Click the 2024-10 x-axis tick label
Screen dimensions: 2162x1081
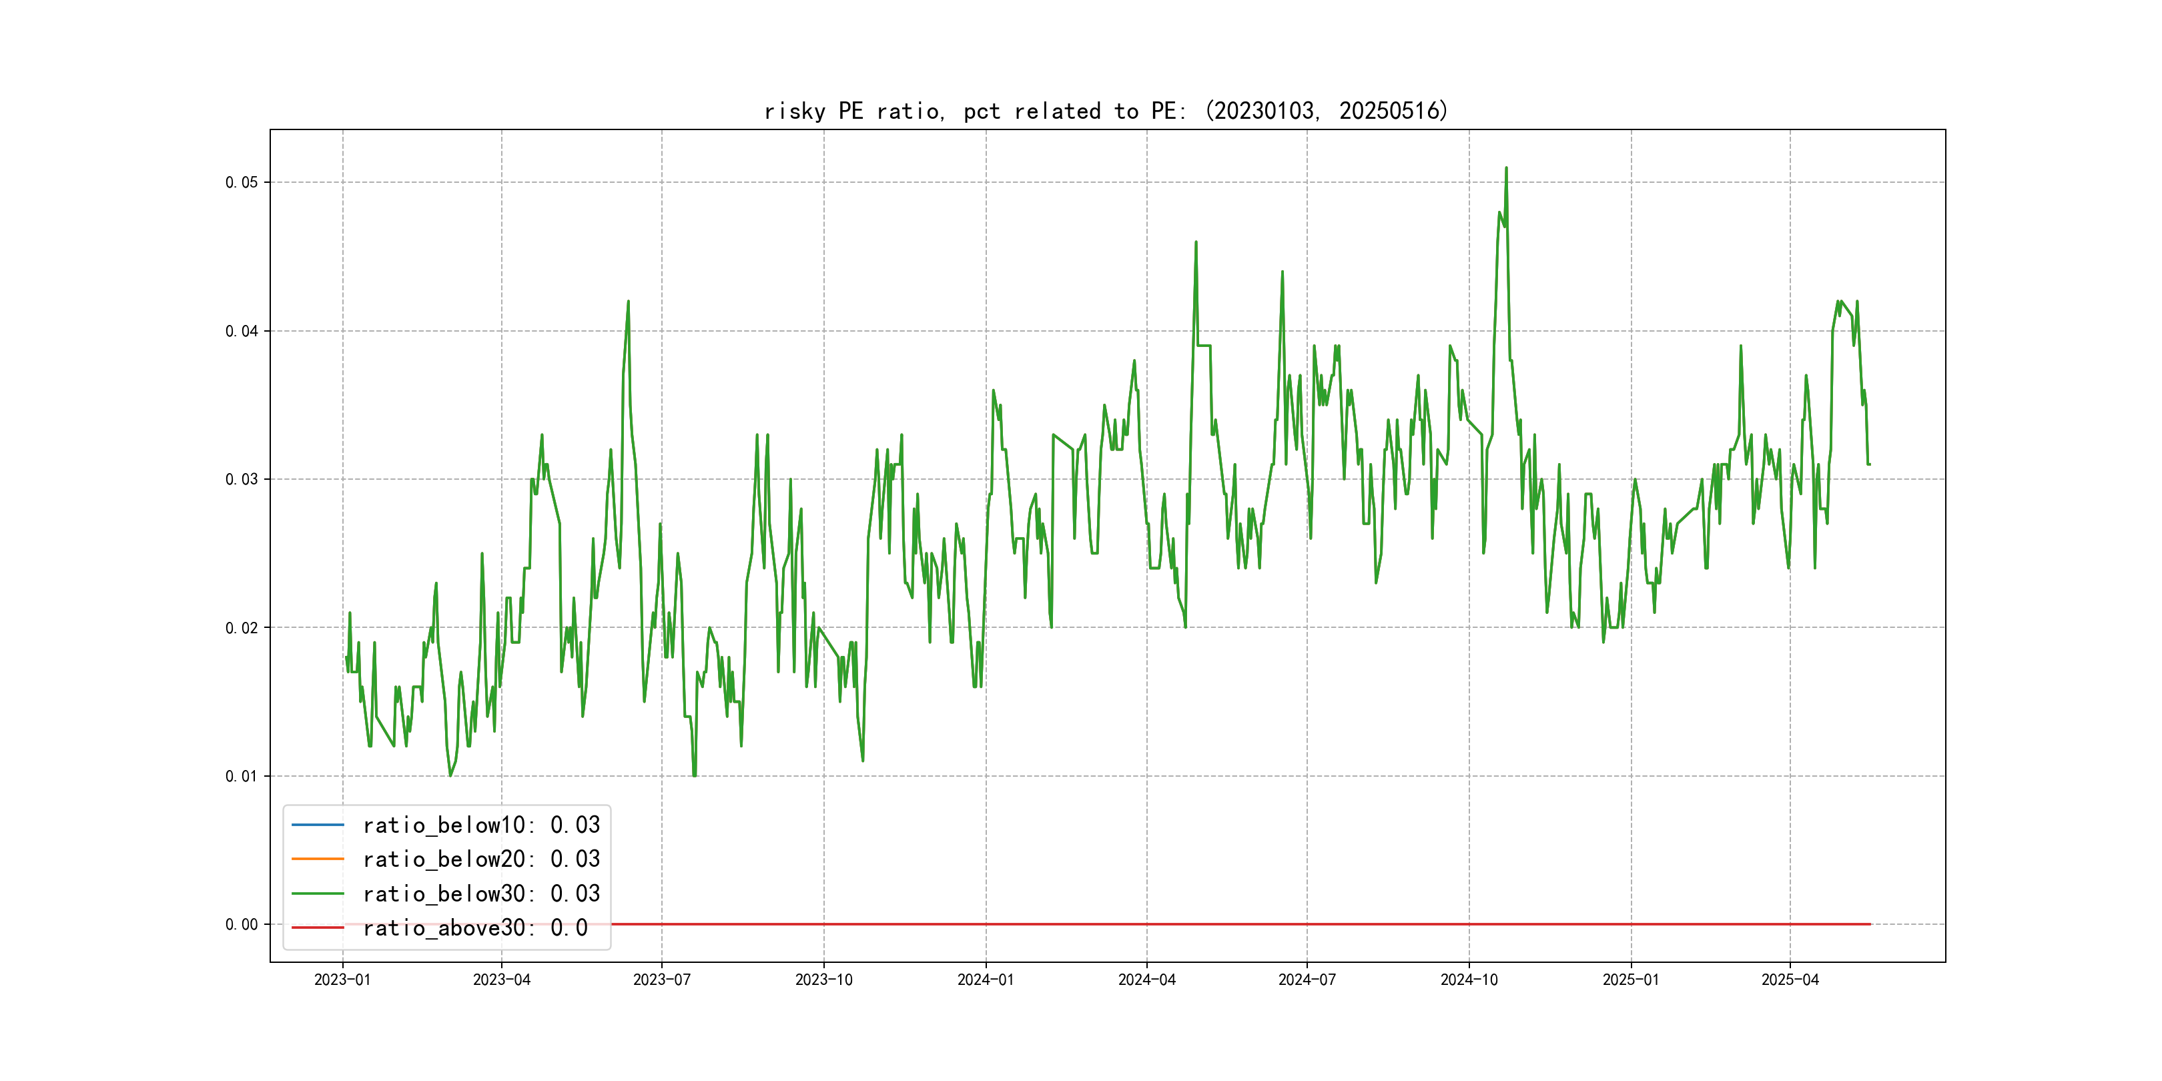(x=1469, y=980)
